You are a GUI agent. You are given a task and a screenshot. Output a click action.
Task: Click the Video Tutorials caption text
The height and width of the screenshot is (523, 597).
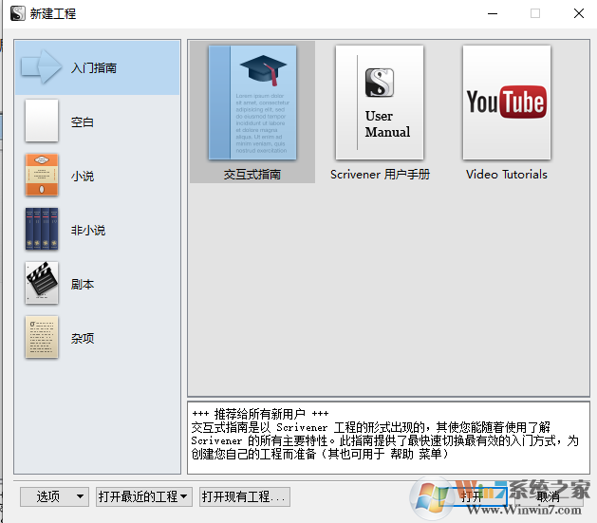pyautogui.click(x=506, y=175)
